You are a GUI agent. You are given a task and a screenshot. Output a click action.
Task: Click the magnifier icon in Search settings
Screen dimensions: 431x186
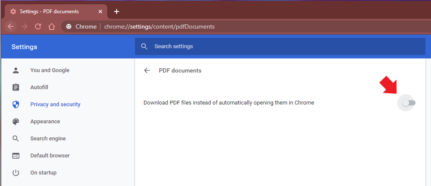tap(144, 46)
